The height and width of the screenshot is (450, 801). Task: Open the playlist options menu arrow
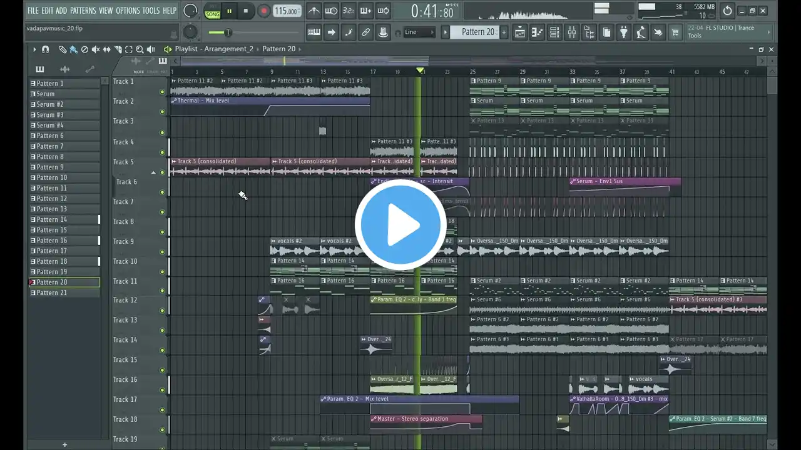[34, 49]
